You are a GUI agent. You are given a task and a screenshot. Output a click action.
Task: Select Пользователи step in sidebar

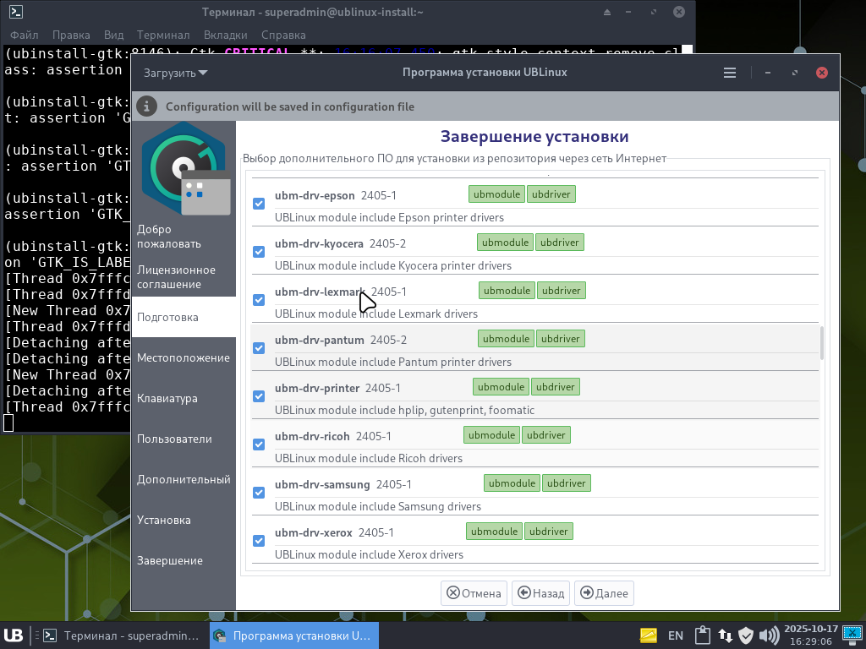[x=184, y=439]
